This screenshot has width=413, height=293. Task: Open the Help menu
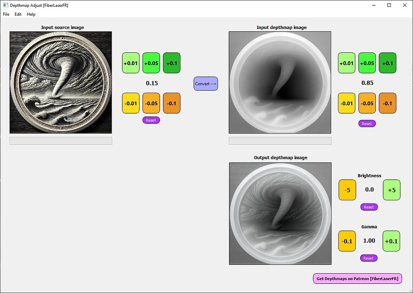click(x=31, y=14)
